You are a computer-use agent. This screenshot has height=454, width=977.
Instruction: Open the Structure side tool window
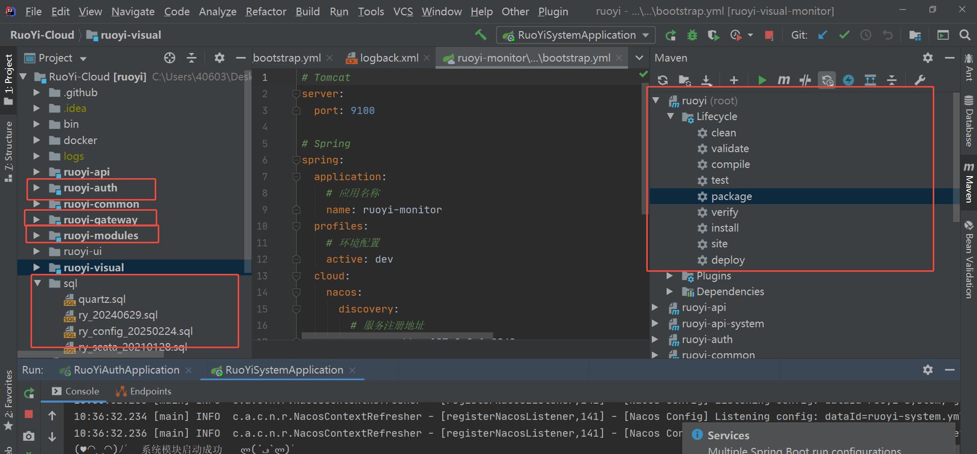point(9,151)
